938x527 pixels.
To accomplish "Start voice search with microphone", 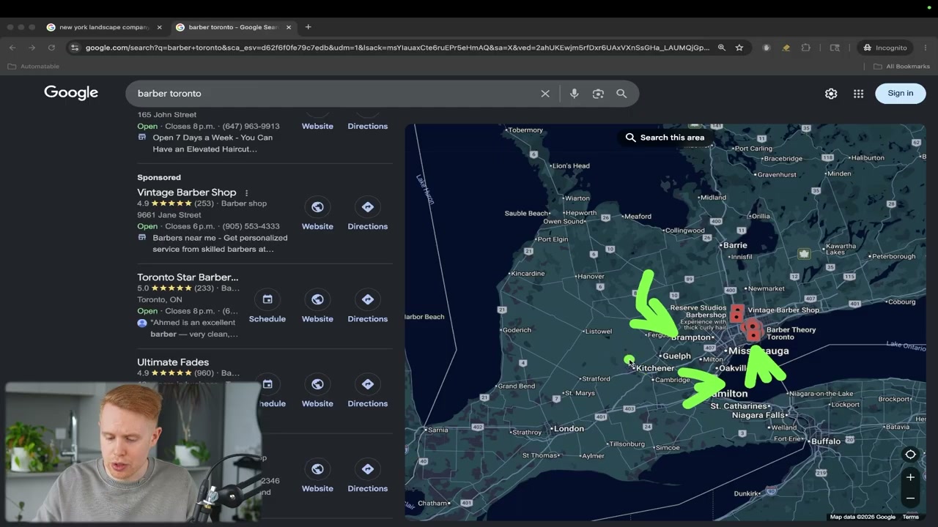I will pyautogui.click(x=575, y=94).
